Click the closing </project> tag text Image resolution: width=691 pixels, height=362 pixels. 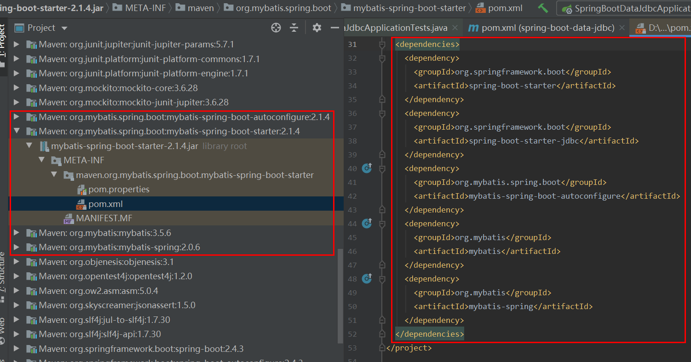tap(409, 348)
